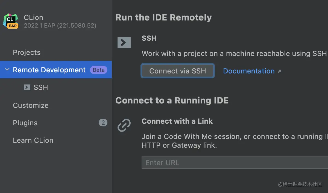Click the chain link icon
328x193 pixels.
124,125
